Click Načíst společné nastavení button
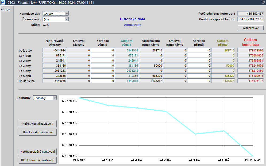The width and height of the screenshot is (266, 166). [38, 152]
